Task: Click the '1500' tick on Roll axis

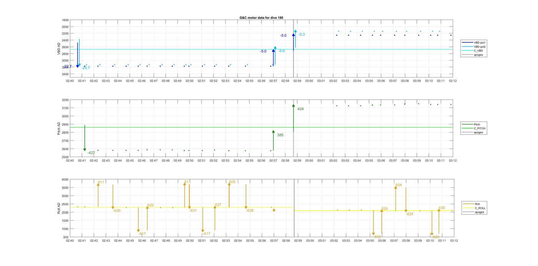Action: coord(65,221)
